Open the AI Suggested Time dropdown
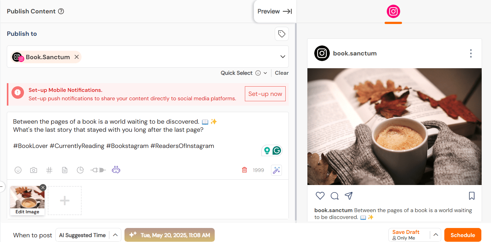The height and width of the screenshot is (242, 491). pos(88,235)
